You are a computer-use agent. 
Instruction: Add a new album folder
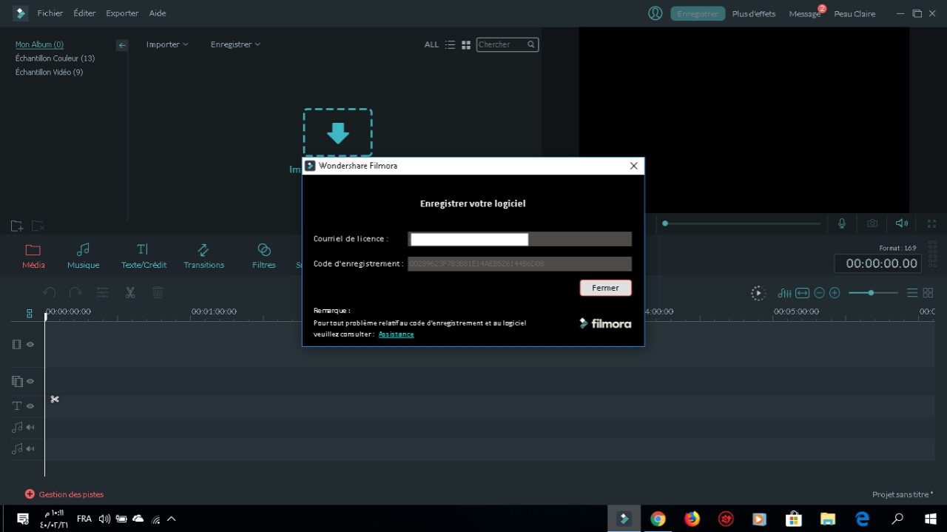(16, 226)
